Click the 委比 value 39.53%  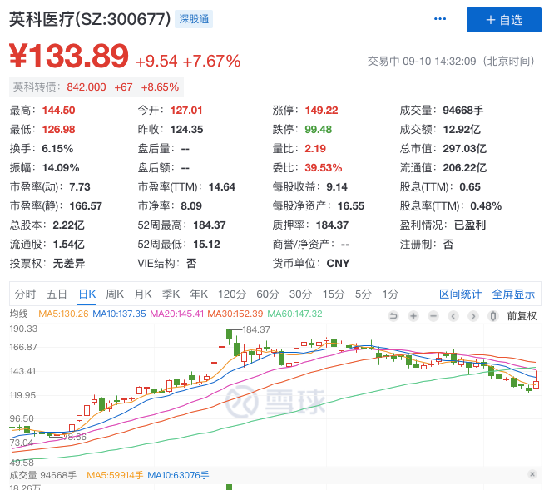(324, 167)
